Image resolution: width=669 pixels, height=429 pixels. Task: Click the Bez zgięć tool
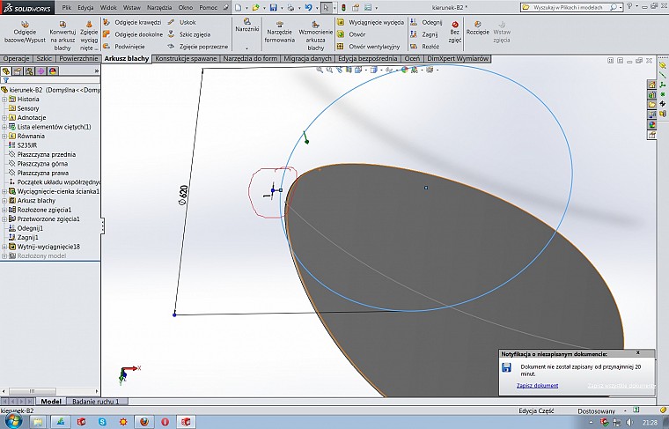click(x=455, y=32)
